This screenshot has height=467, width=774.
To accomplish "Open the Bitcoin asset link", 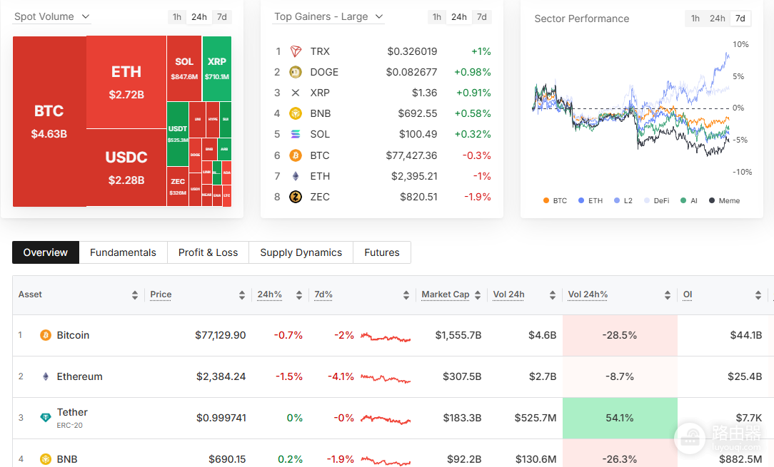I will coord(73,335).
